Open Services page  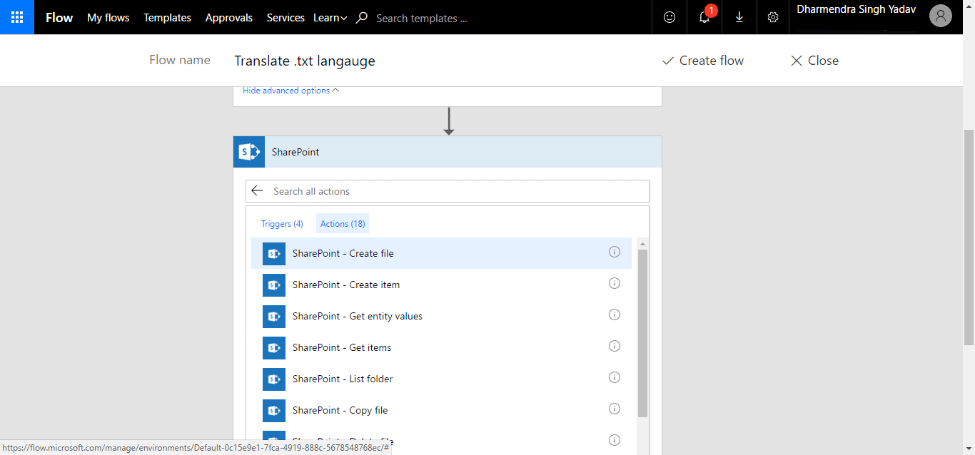click(286, 18)
